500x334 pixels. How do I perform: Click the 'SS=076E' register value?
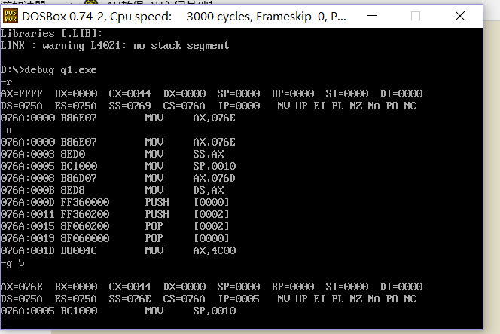pyautogui.click(x=130, y=299)
